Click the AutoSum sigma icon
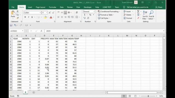Image resolution: width=175 pixels, height=98 pixels. point(138,11)
